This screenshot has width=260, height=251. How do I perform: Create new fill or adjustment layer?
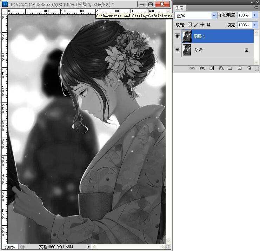(221, 68)
